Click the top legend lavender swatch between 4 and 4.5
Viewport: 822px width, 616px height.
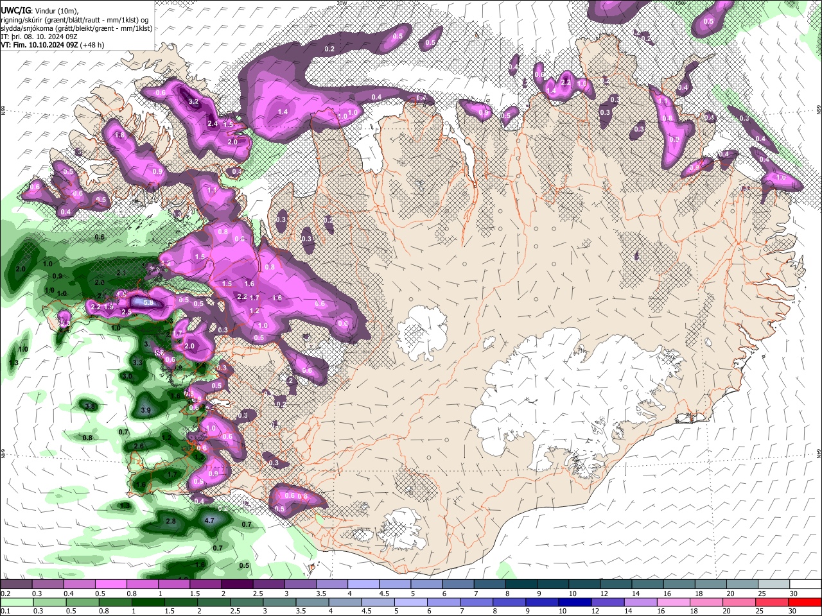click(x=363, y=585)
